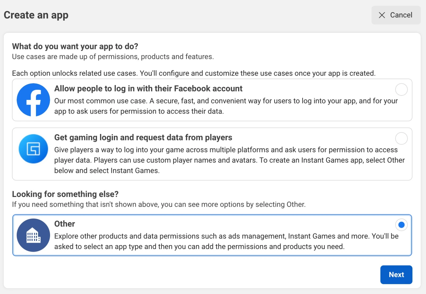
Task: Click 'Looking for something else?' heading
Action: click(65, 194)
